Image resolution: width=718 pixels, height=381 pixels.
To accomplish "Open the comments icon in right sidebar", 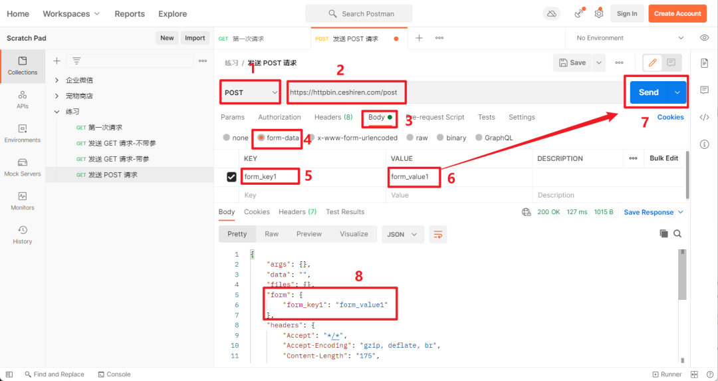I will [x=704, y=90].
